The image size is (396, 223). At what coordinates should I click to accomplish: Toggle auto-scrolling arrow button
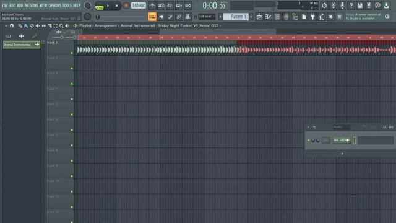161,17
